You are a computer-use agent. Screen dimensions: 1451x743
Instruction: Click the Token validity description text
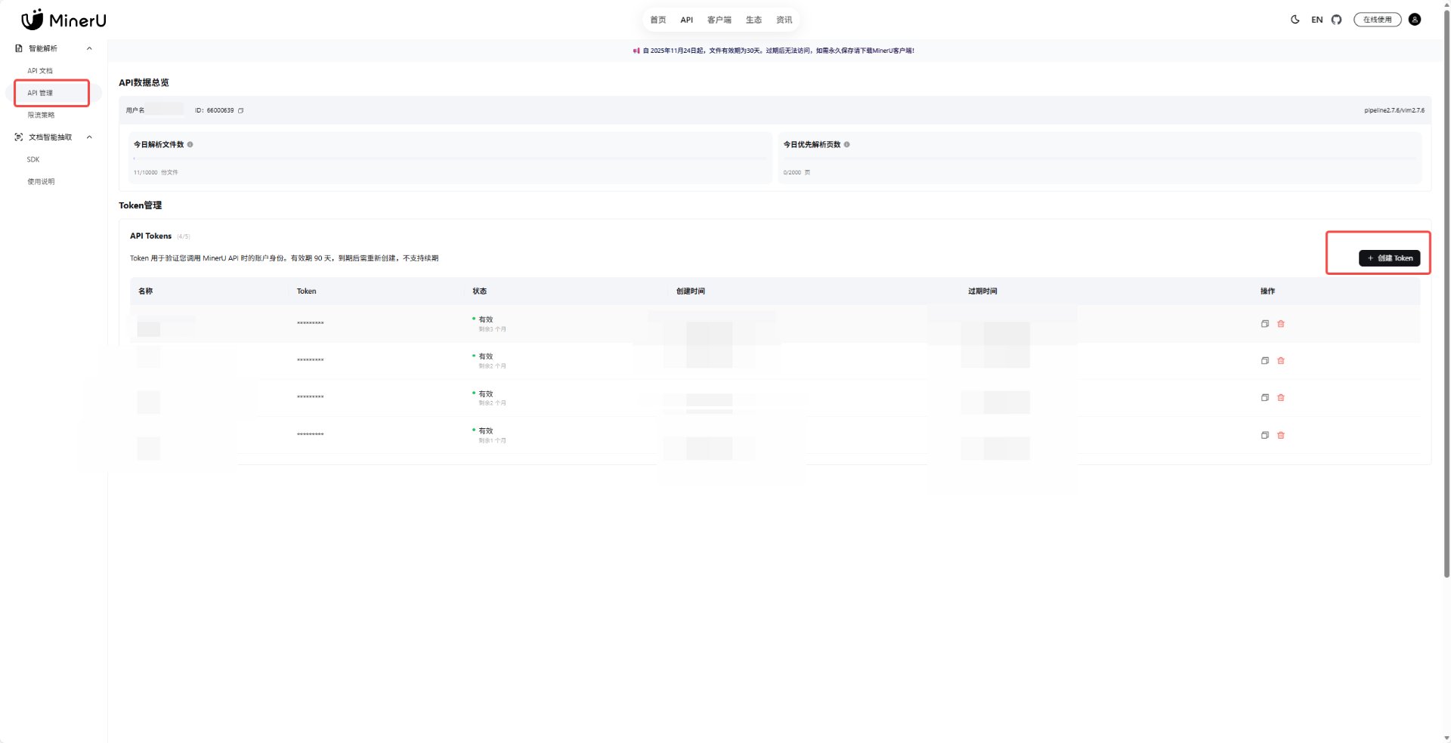(284, 258)
